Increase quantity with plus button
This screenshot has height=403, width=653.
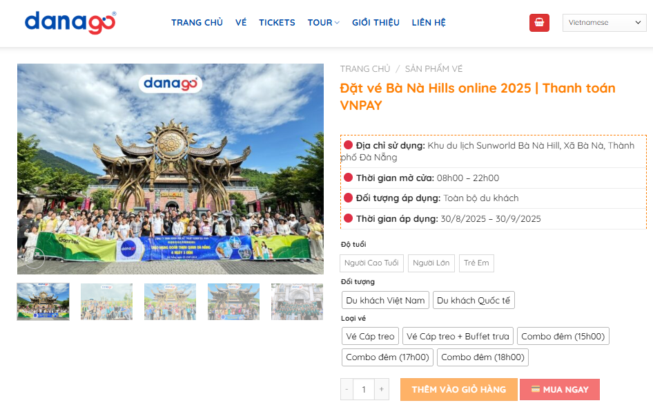(x=382, y=390)
